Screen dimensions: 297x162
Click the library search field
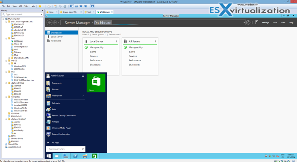pyautogui.click(x=22, y=14)
